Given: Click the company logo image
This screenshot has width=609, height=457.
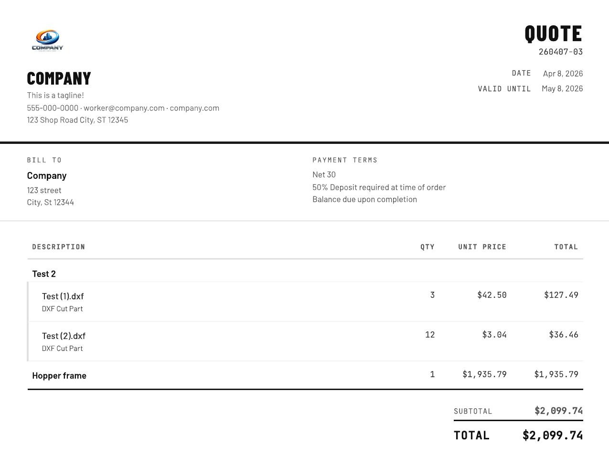Looking at the screenshot, I should tap(47, 40).
